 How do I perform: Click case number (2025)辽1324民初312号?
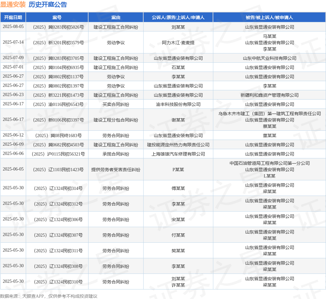(x=57, y=204)
